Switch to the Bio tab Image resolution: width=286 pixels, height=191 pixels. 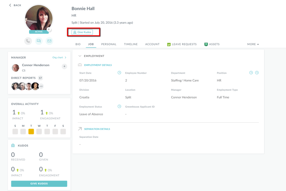pos(78,44)
